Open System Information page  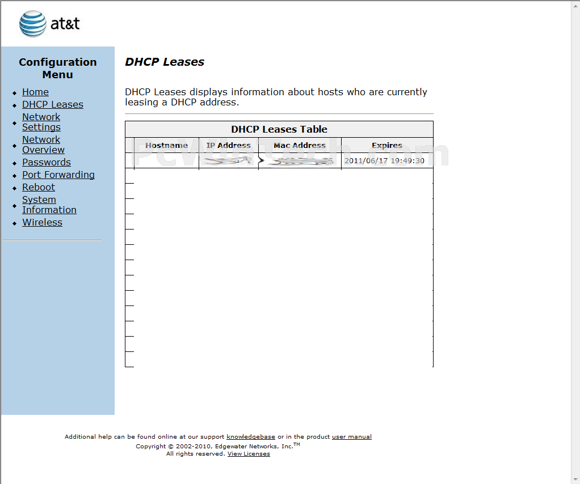tap(49, 205)
